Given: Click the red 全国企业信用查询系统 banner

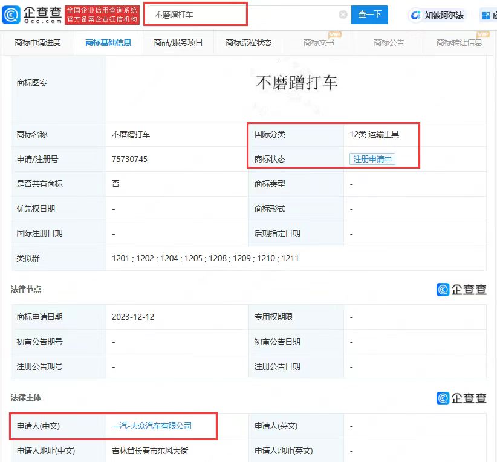Looking at the screenshot, I should click(102, 15).
